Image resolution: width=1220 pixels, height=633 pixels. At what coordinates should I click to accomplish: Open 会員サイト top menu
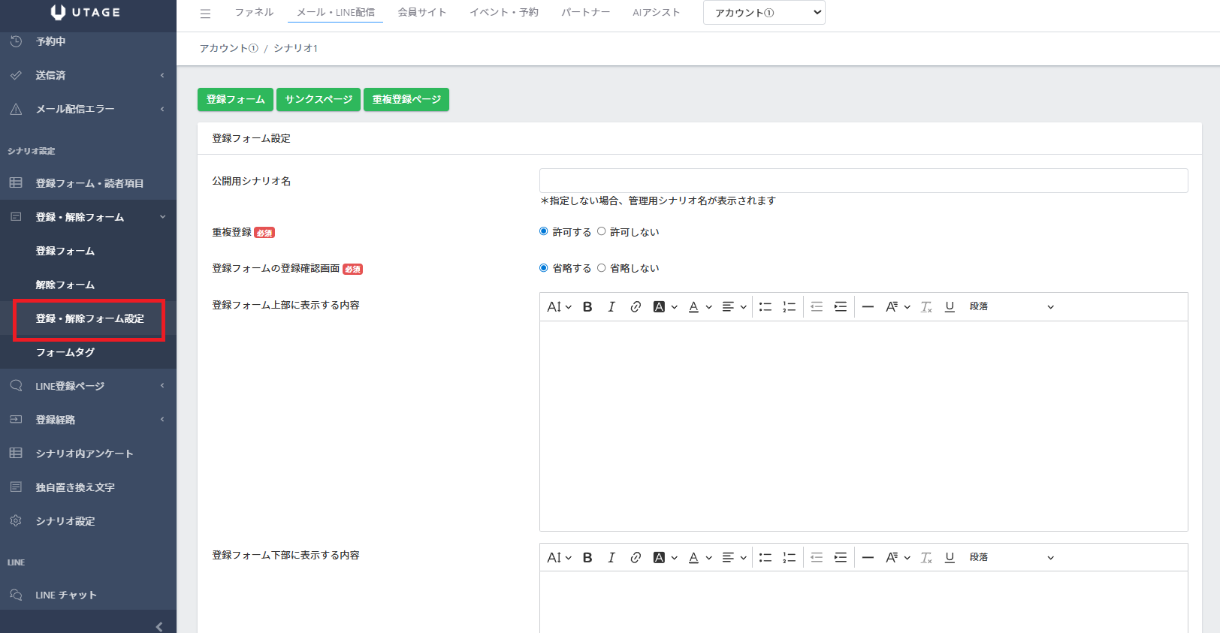coord(421,12)
